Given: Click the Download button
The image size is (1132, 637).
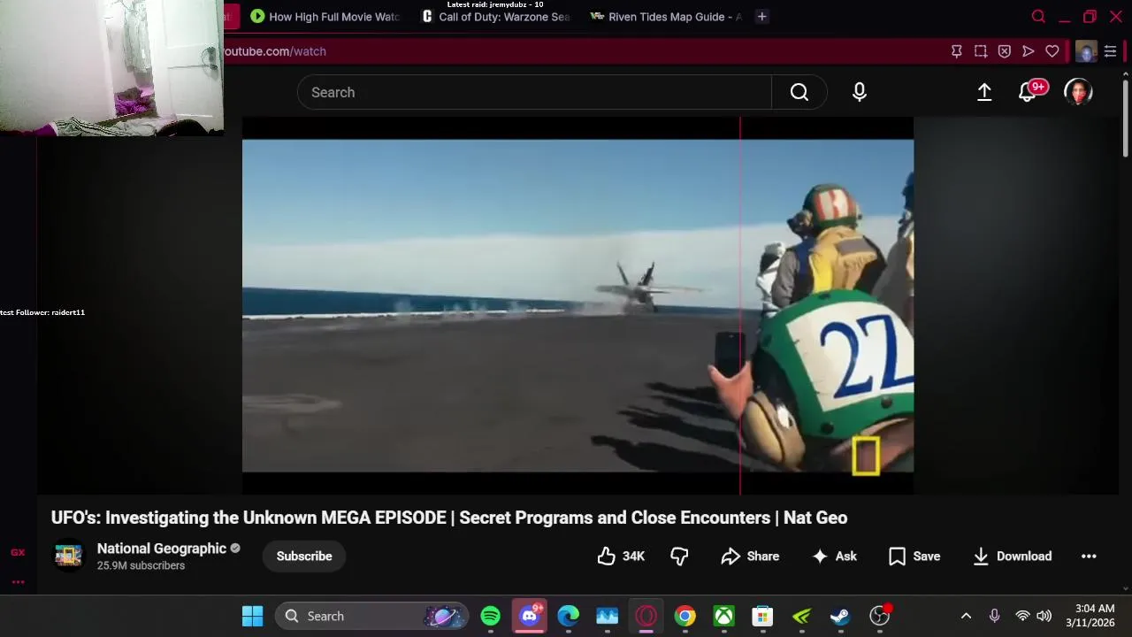Looking at the screenshot, I should tap(1013, 556).
